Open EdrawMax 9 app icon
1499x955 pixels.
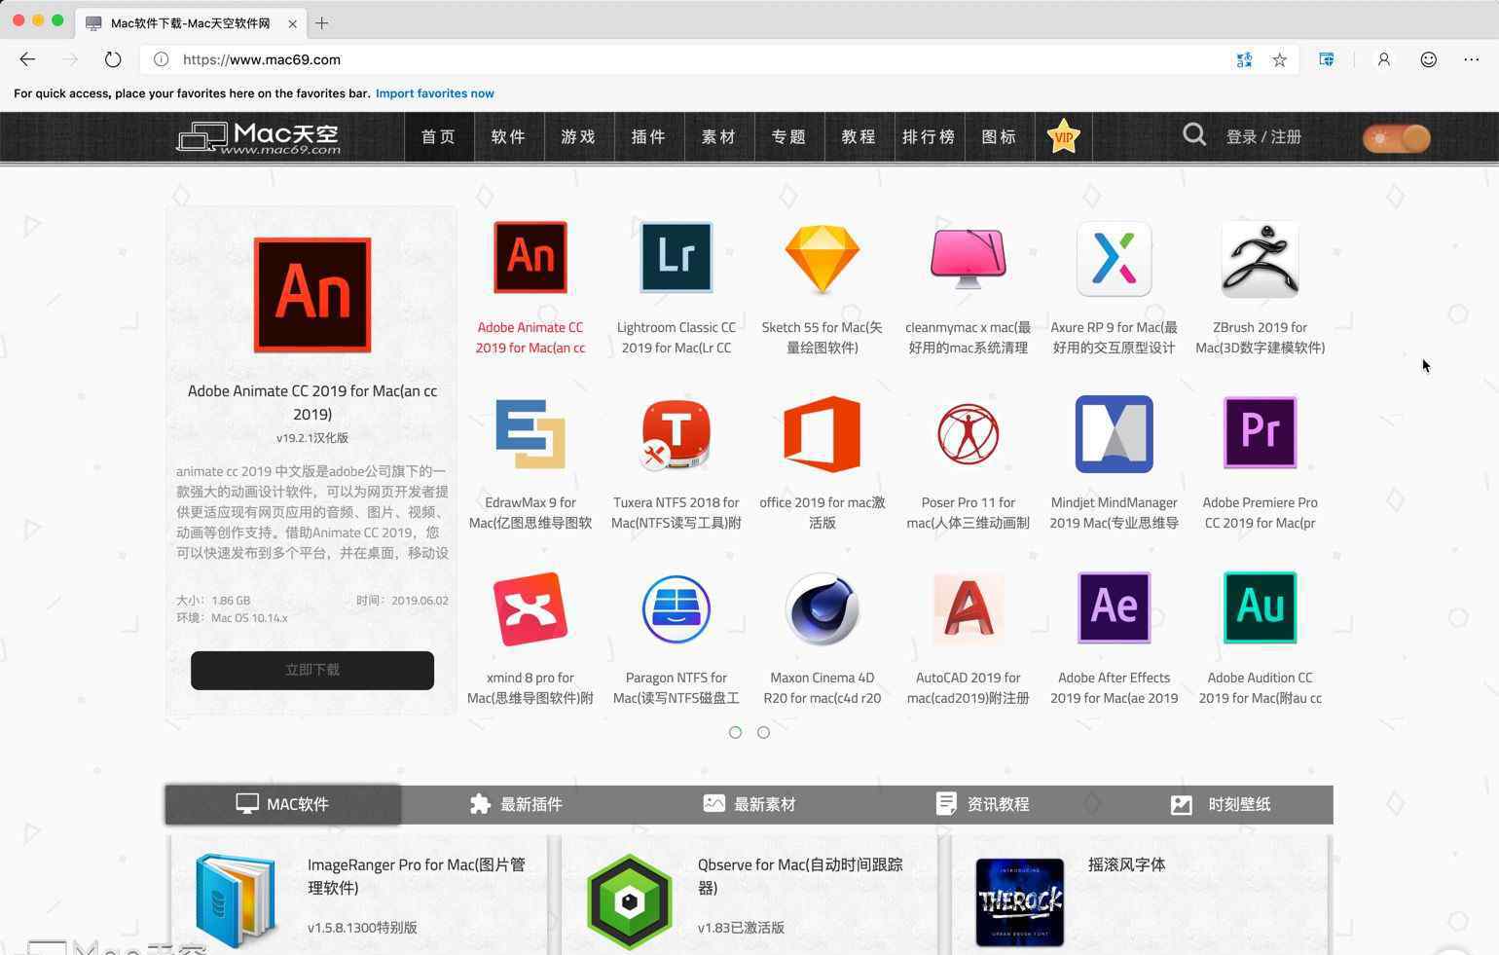530,434
